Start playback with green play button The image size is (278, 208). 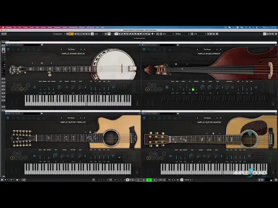[x=149, y=180]
